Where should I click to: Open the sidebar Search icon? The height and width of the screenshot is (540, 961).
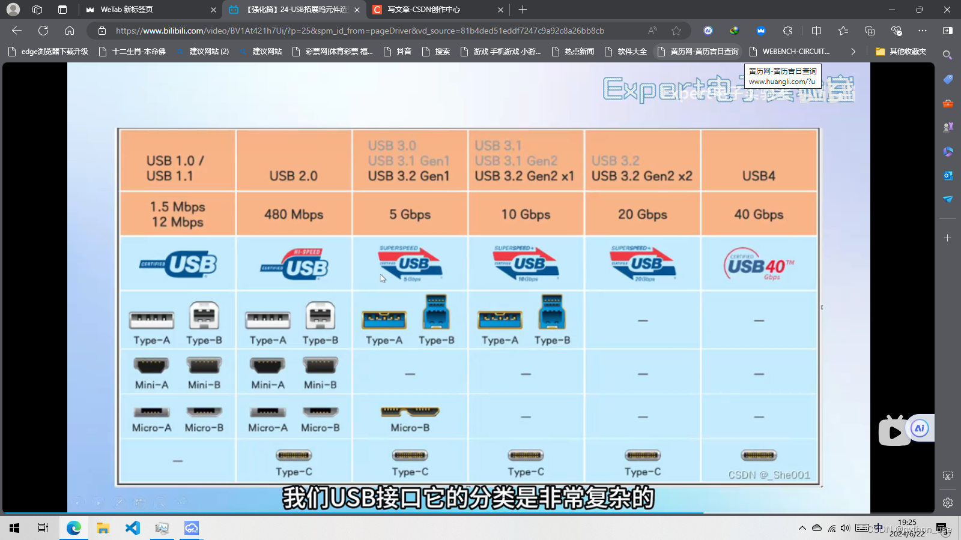coord(948,55)
